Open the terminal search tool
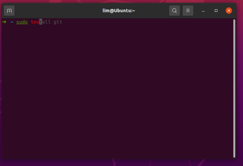 click(x=174, y=11)
